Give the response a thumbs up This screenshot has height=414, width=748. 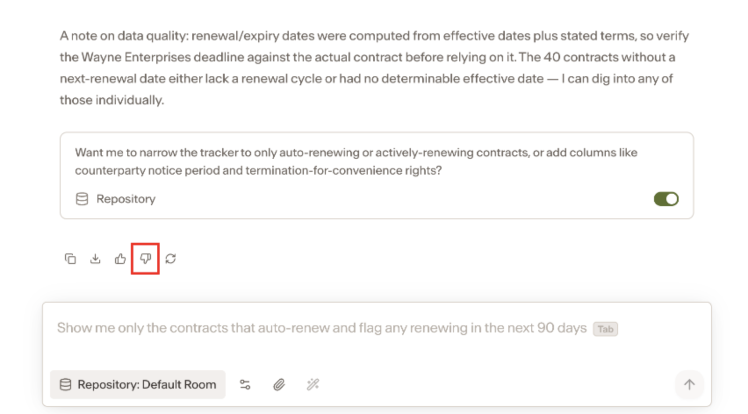click(120, 259)
